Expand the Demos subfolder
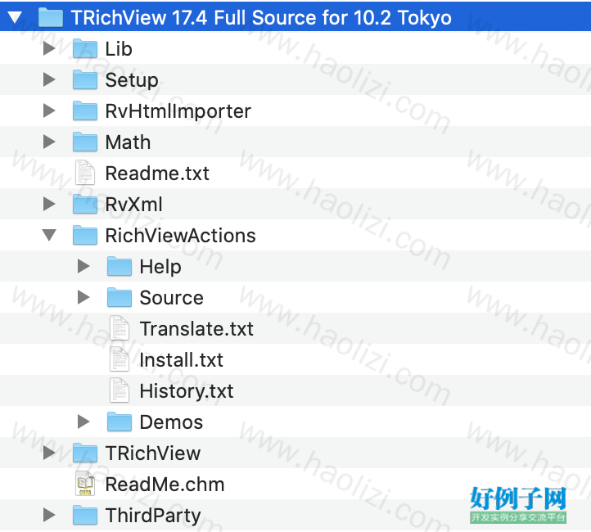Image resolution: width=591 pixels, height=532 pixels. point(83,422)
